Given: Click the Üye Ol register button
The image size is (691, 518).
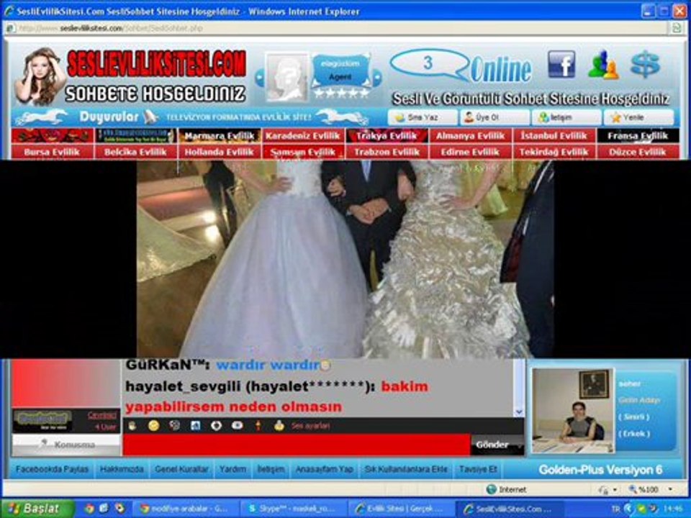Looking at the screenshot, I should point(494,117).
